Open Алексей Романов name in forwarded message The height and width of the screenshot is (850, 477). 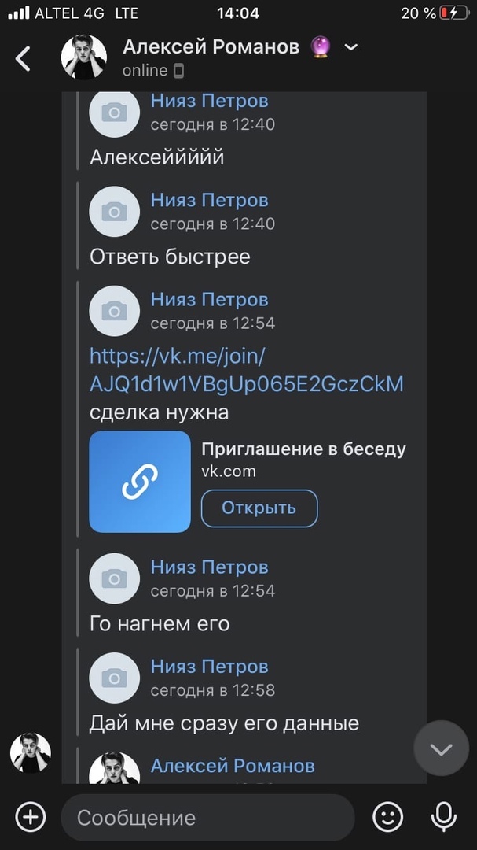233,765
